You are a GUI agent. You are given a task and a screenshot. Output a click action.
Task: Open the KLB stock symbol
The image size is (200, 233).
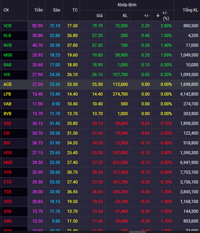click(x=7, y=36)
